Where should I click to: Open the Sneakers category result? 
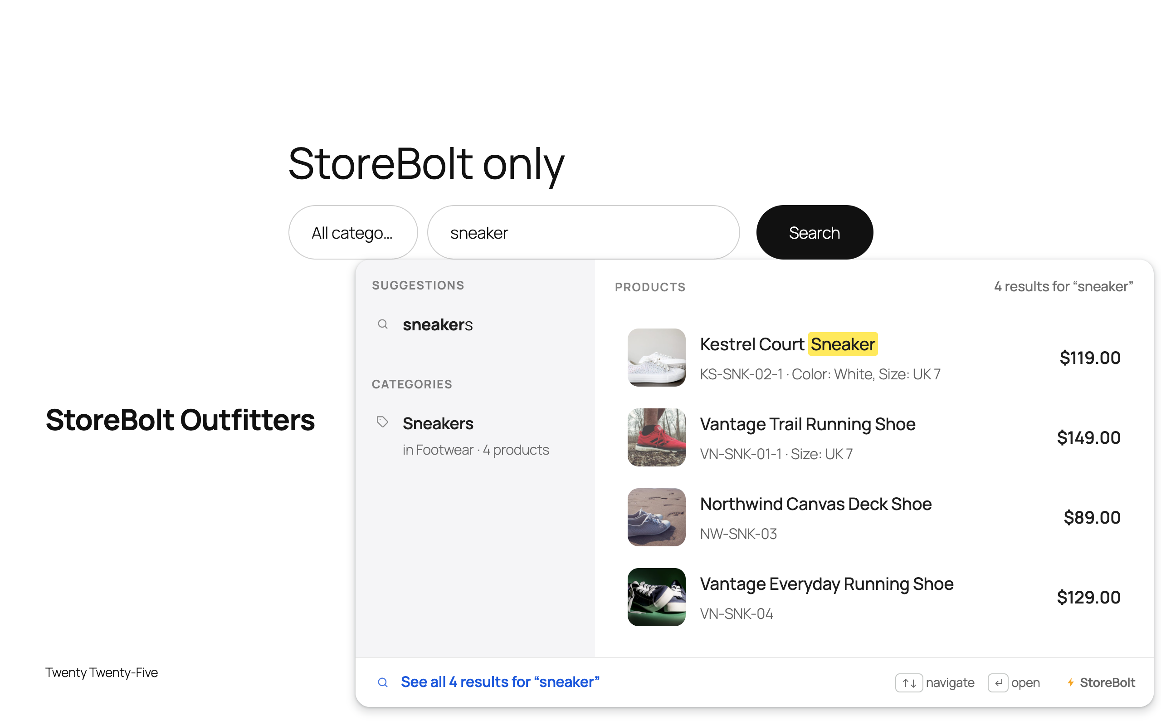tap(475, 436)
